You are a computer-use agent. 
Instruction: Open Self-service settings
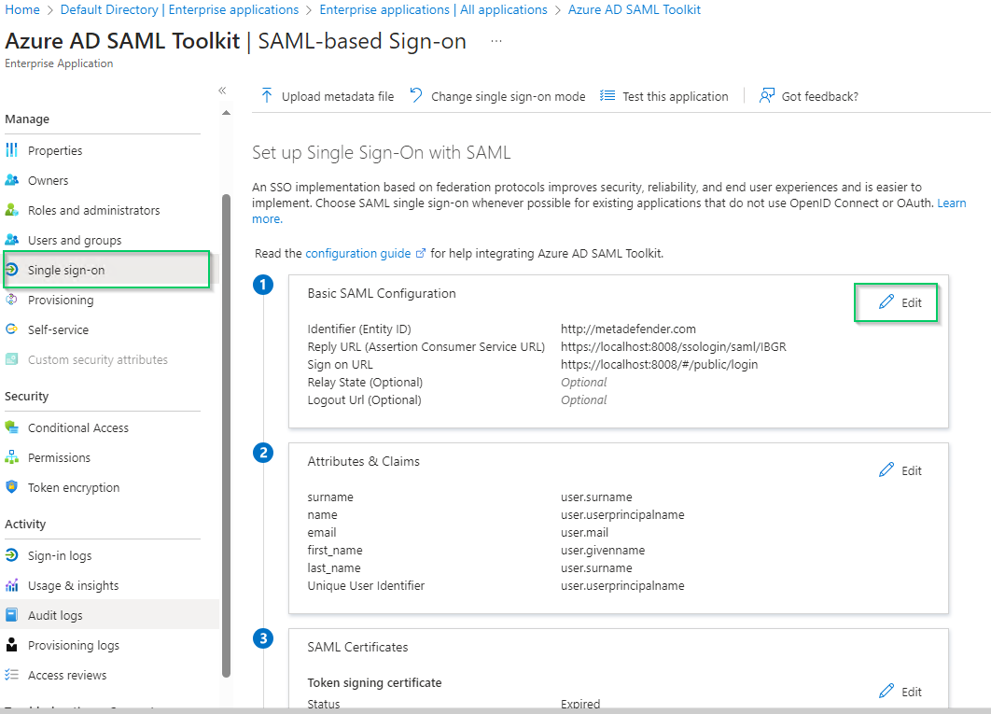point(58,329)
